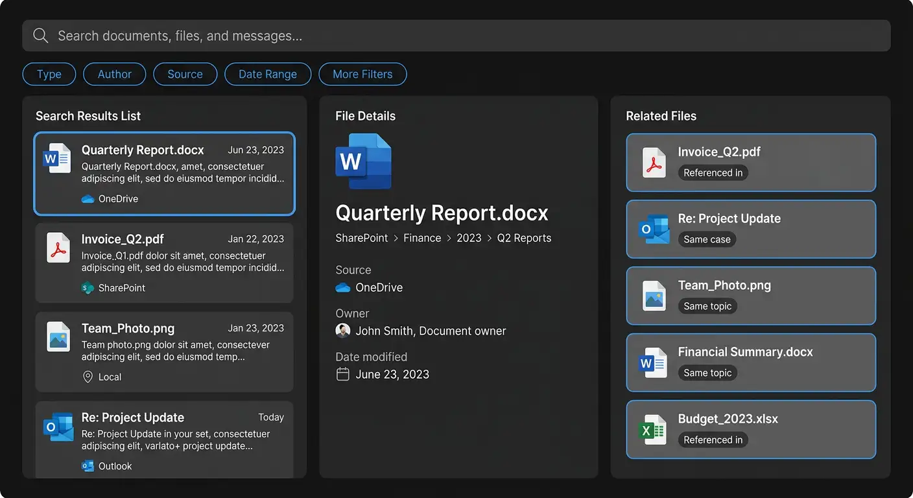
Task: Open the Source filter
Action: 185,74
